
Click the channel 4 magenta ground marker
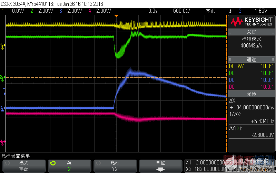pyautogui.click(x=3, y=142)
